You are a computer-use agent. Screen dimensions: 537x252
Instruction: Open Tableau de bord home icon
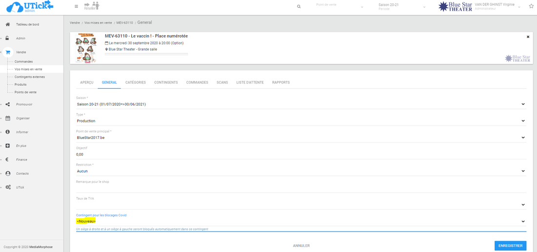click(8, 24)
